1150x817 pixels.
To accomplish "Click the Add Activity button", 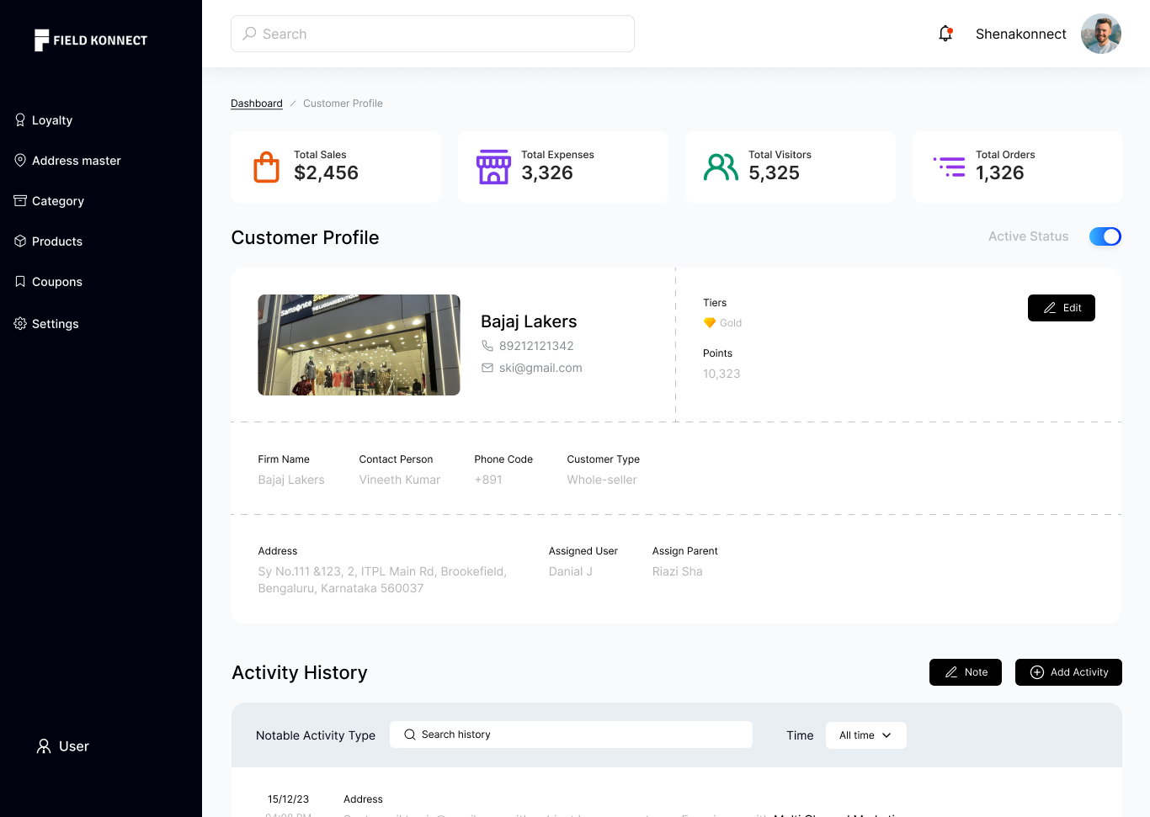I will click(1068, 672).
